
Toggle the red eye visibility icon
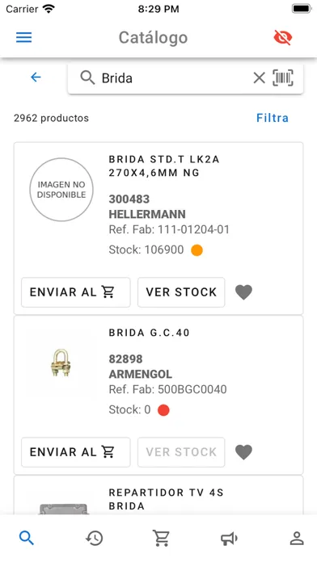(x=283, y=37)
